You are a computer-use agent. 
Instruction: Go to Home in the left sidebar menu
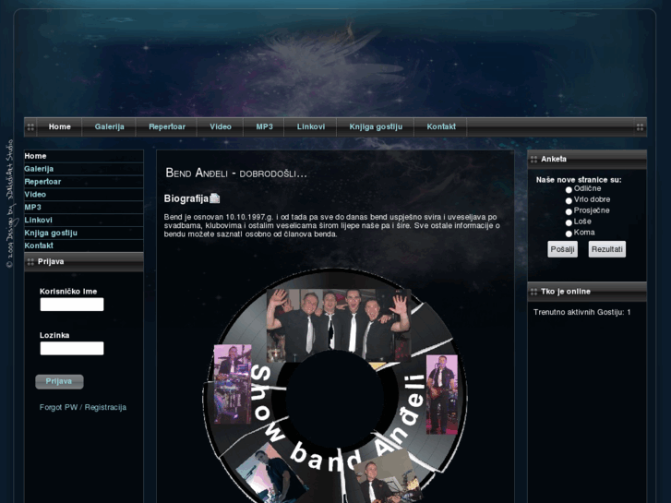84,156
